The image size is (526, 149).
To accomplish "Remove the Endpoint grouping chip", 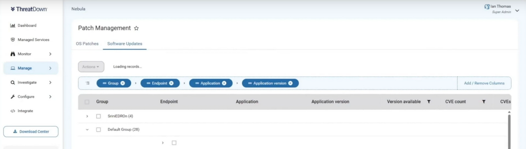I will point(171,83).
